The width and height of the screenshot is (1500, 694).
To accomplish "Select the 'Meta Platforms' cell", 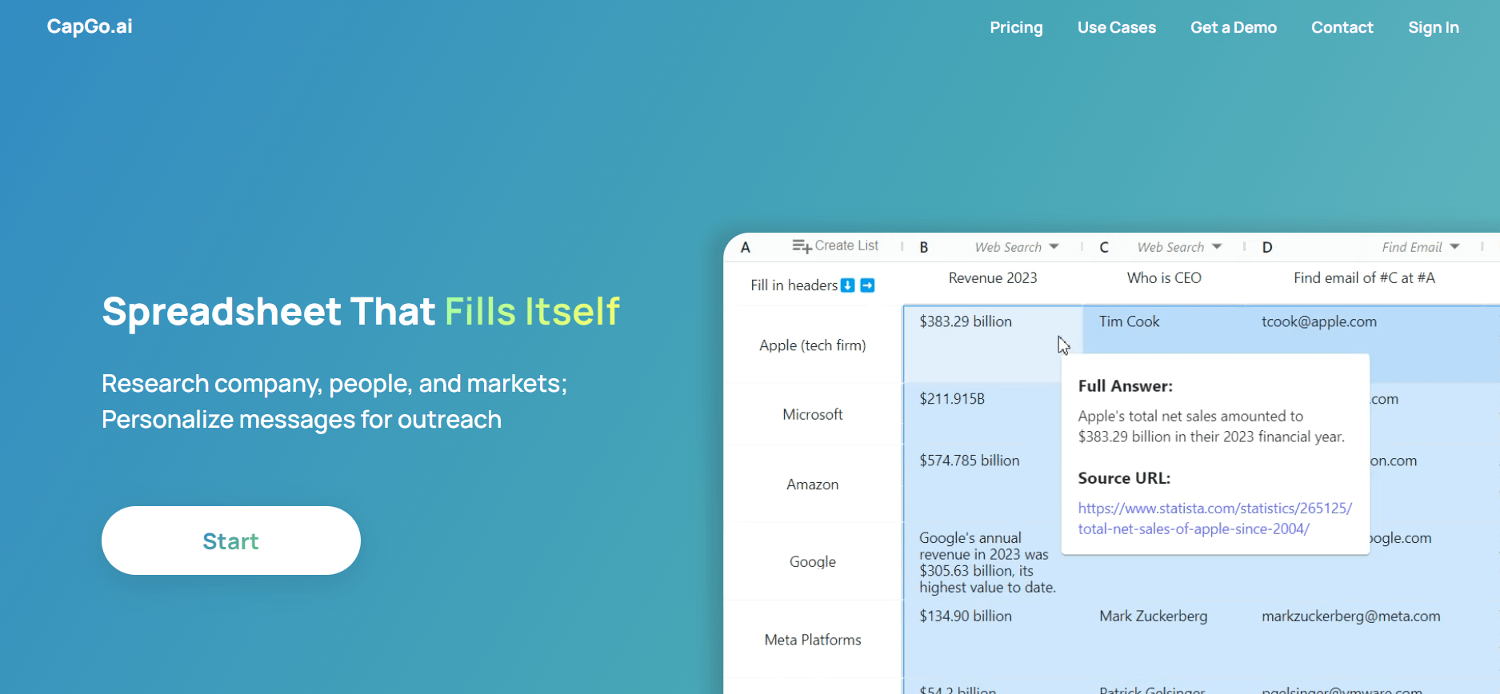I will (813, 640).
